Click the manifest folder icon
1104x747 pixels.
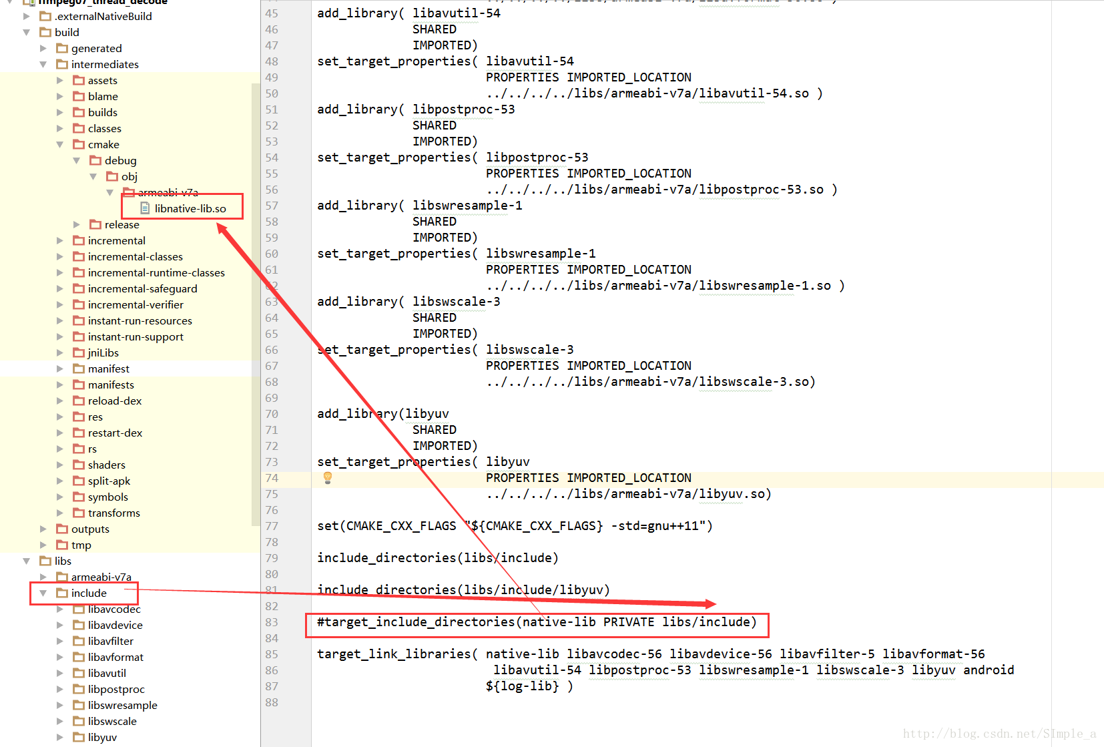pos(79,368)
